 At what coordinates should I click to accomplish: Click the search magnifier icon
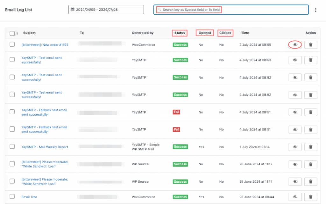coord(159,10)
